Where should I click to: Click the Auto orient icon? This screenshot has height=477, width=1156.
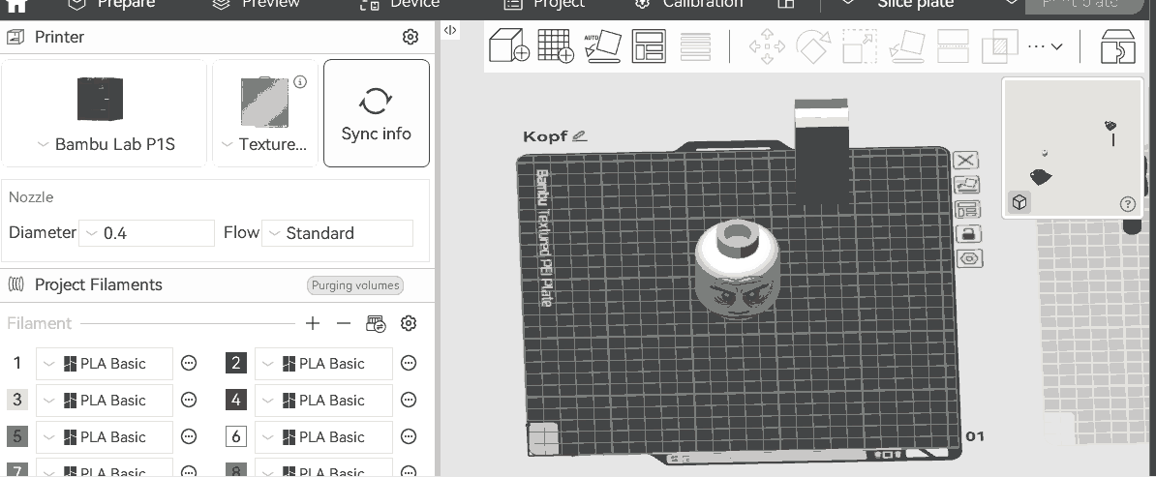click(602, 45)
